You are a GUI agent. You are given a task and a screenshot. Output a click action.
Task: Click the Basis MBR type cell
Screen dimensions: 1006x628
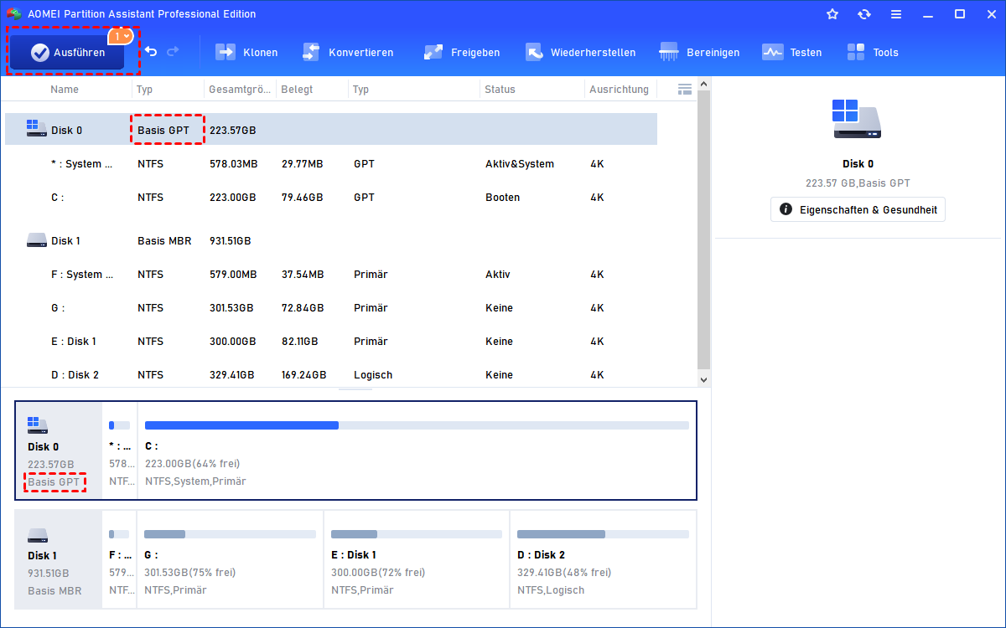tap(164, 240)
